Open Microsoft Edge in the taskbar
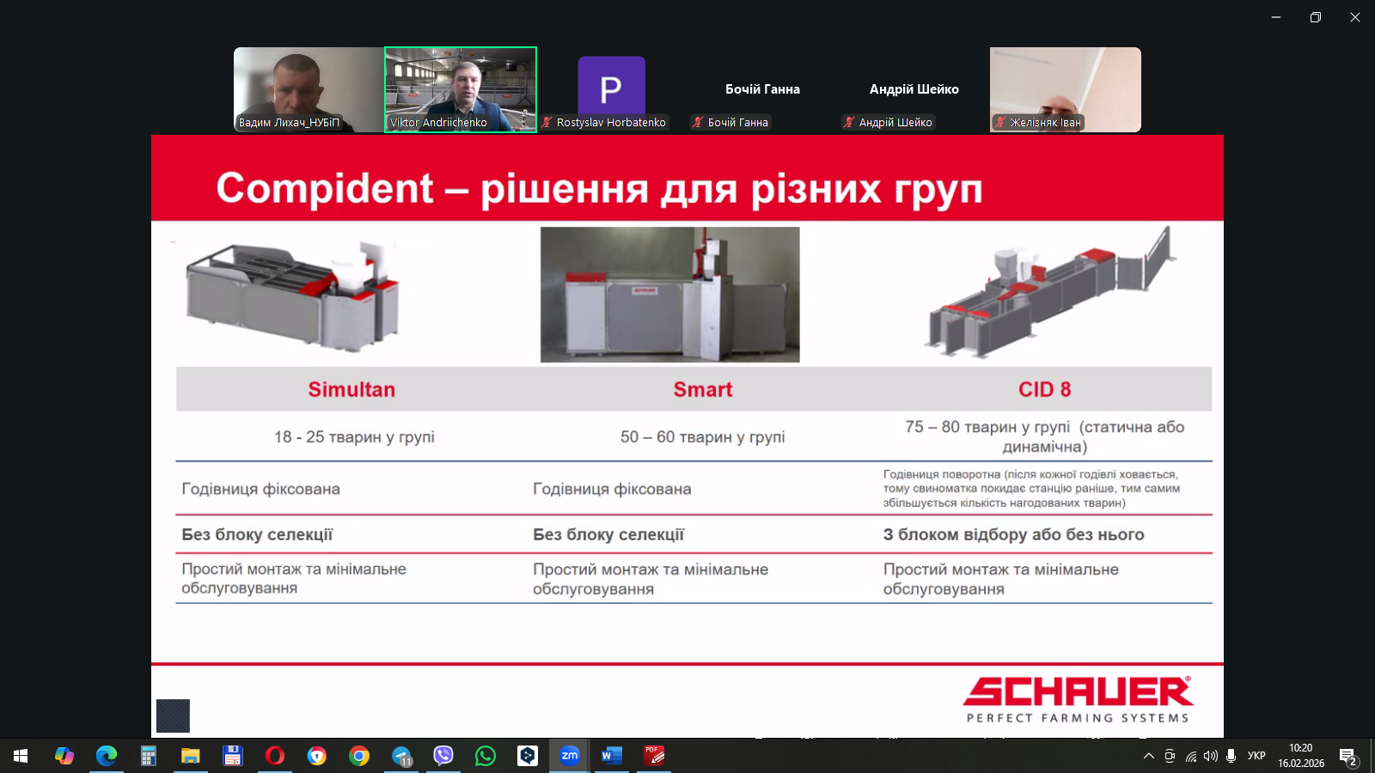The width and height of the screenshot is (1375, 773). tap(107, 756)
